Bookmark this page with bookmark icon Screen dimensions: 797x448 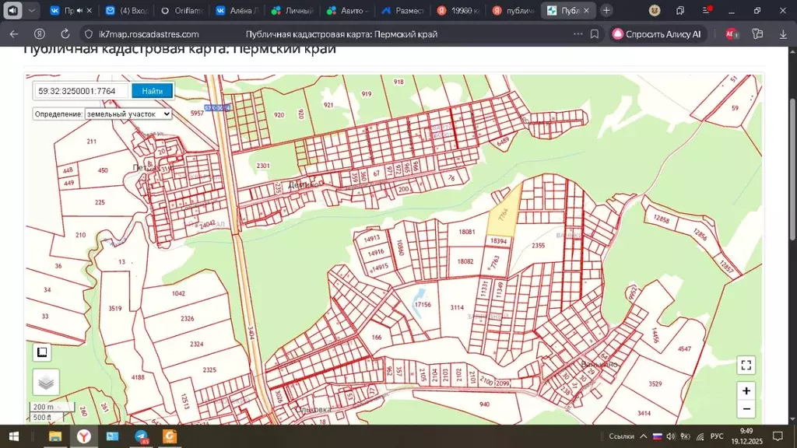point(595,34)
